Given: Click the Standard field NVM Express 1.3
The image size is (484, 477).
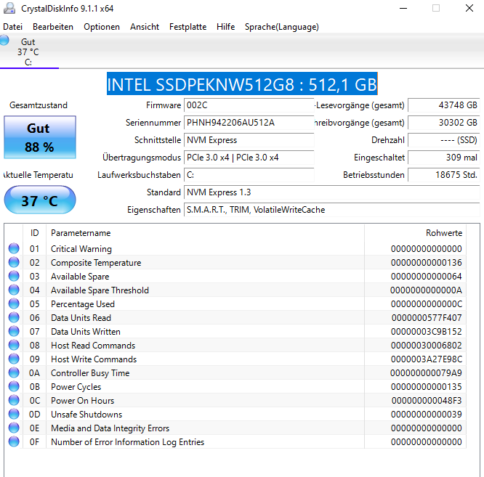Looking at the screenshot, I should coord(332,192).
